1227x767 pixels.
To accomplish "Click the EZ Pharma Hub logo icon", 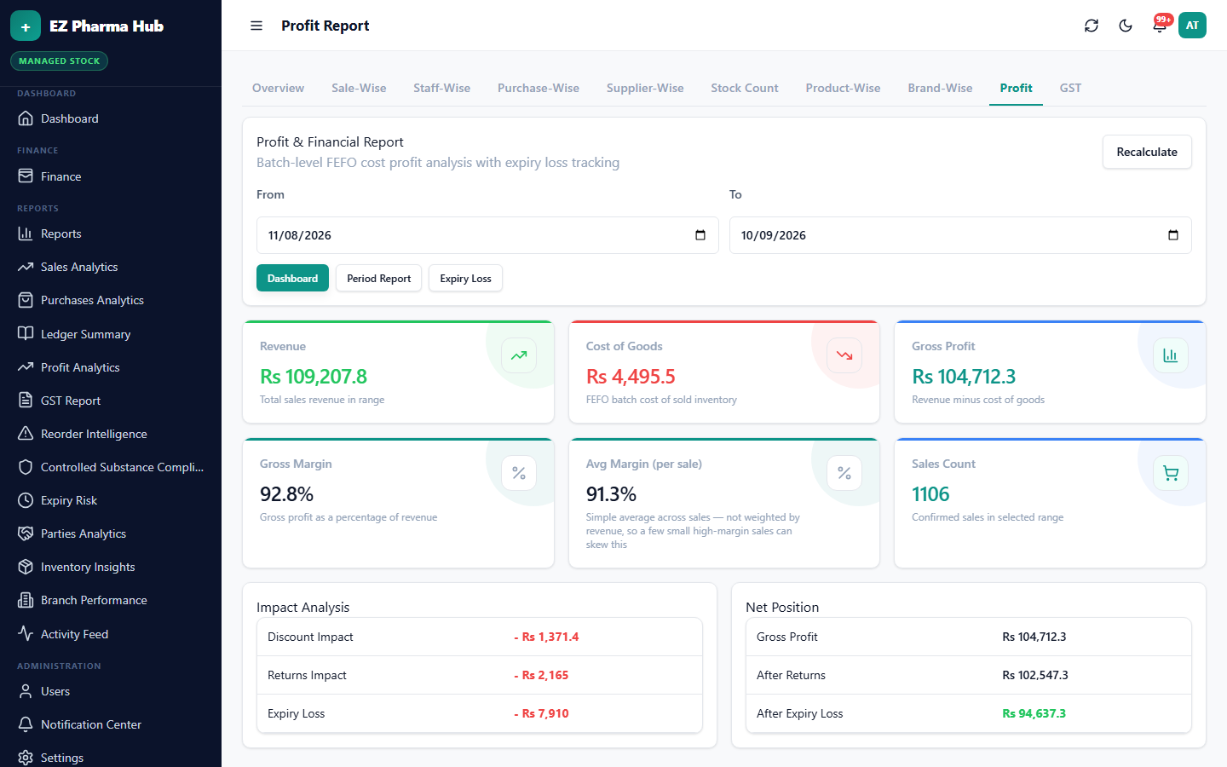I will pos(26,26).
